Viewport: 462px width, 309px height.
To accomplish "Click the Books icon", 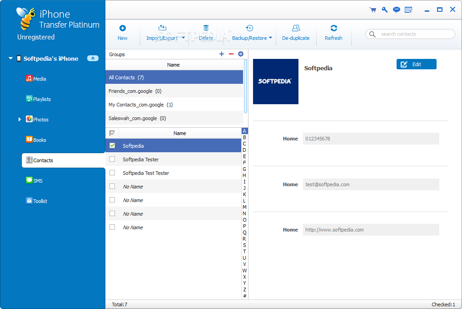I will pyautogui.click(x=29, y=140).
